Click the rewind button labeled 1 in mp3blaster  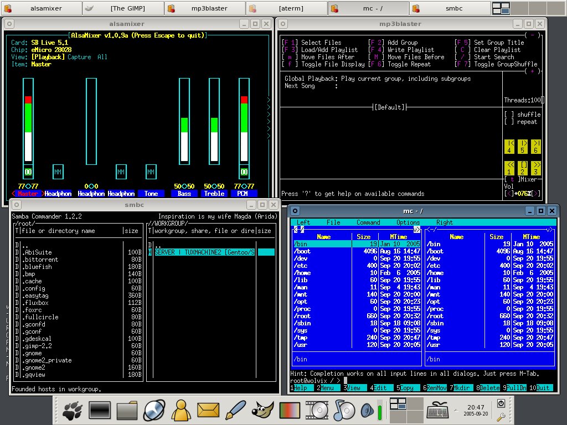pos(509,168)
